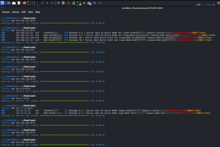Click the blue CPU usage graph in panel
The height and width of the screenshot is (147, 220).
(x=205, y=4)
